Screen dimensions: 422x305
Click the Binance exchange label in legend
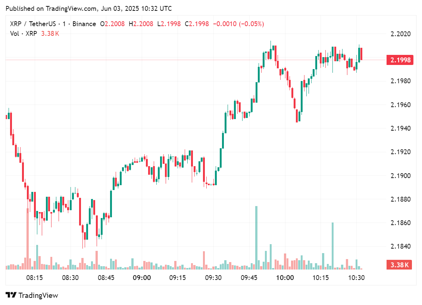(x=84, y=24)
